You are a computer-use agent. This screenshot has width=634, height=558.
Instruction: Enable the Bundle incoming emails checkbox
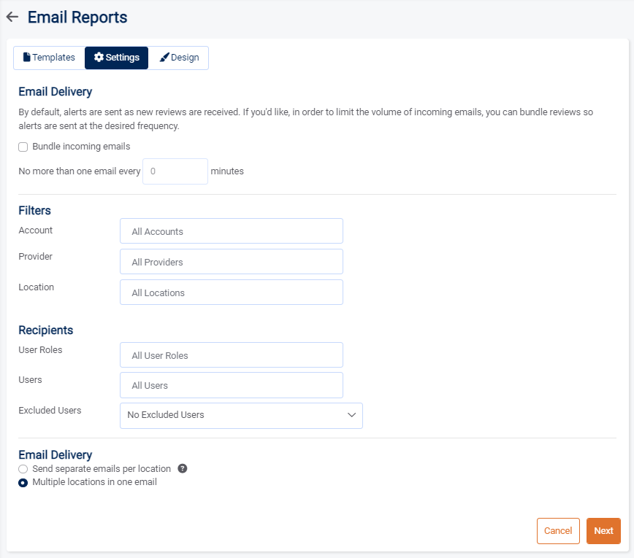22,147
